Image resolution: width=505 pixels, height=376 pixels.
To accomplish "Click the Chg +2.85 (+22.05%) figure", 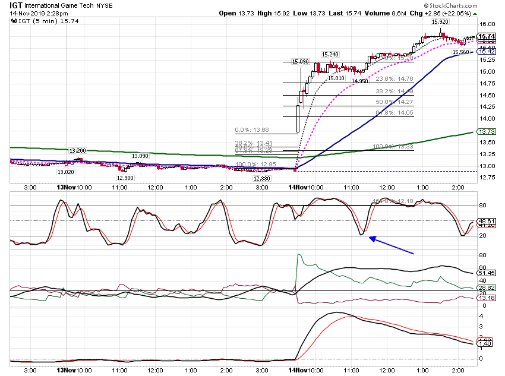I will point(440,14).
